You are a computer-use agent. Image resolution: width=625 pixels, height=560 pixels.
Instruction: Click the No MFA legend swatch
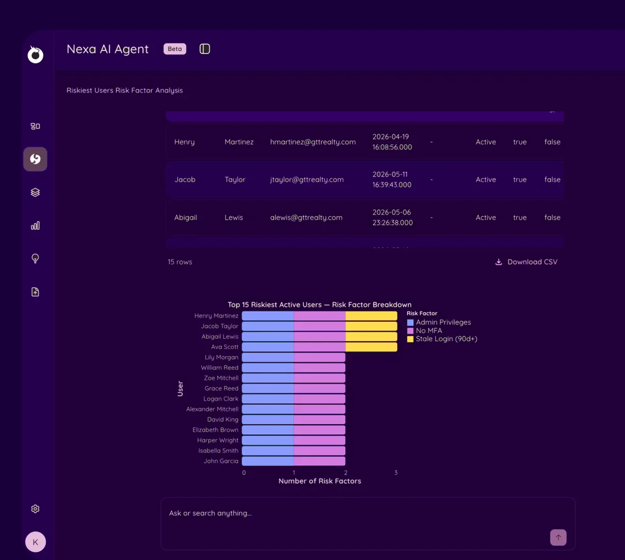point(410,331)
